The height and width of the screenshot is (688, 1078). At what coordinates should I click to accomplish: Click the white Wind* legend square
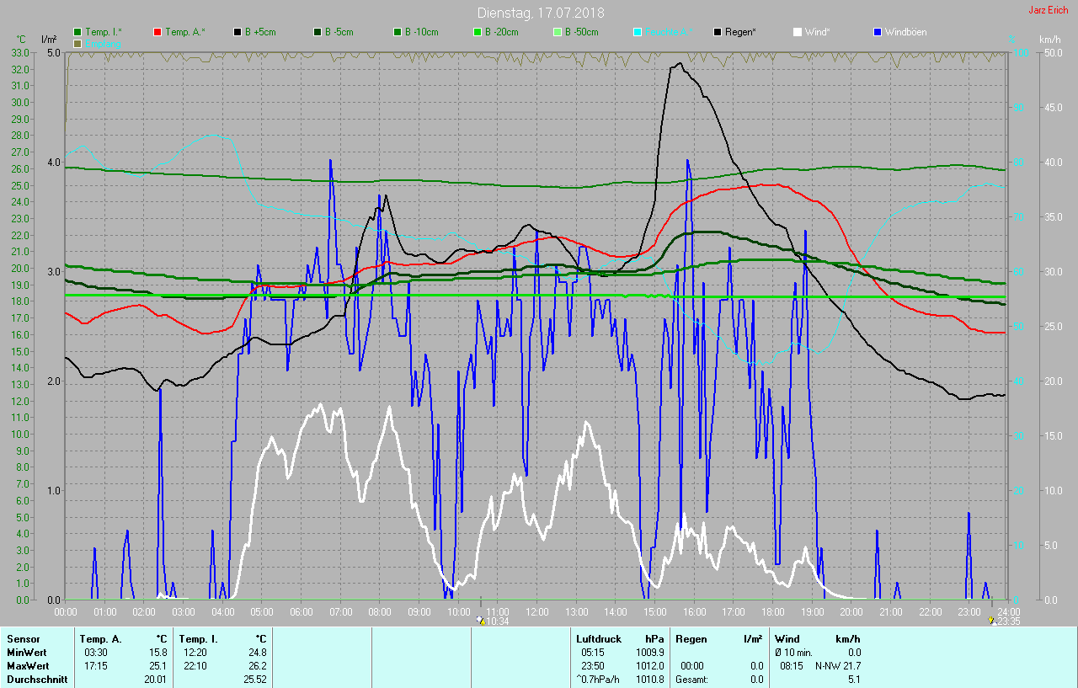click(x=798, y=32)
